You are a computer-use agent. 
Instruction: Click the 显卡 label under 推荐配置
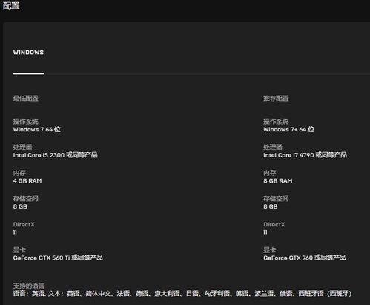coord(270,250)
